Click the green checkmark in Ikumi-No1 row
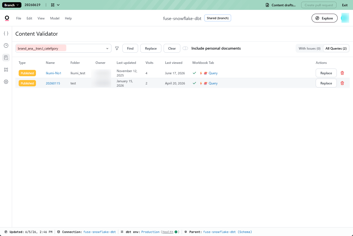 click(194, 73)
